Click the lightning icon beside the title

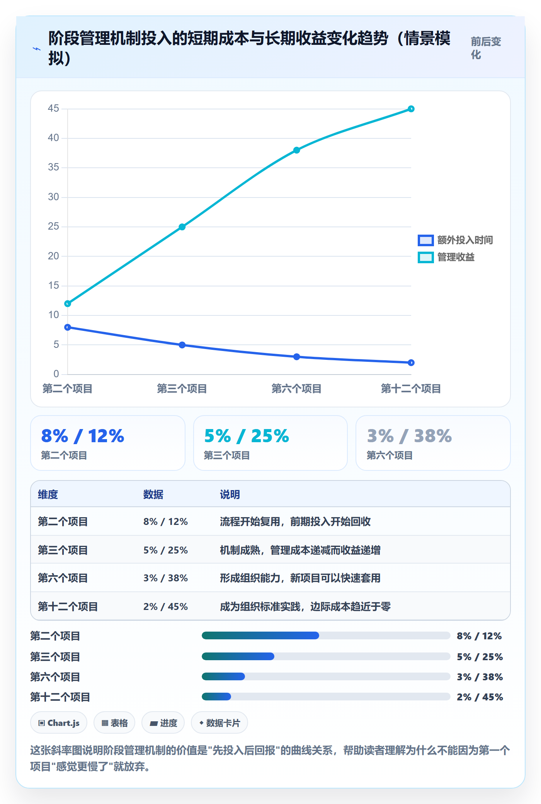click(36, 49)
